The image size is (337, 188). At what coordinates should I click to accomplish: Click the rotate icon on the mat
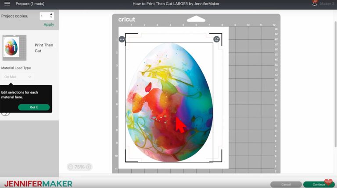[x=216, y=39]
